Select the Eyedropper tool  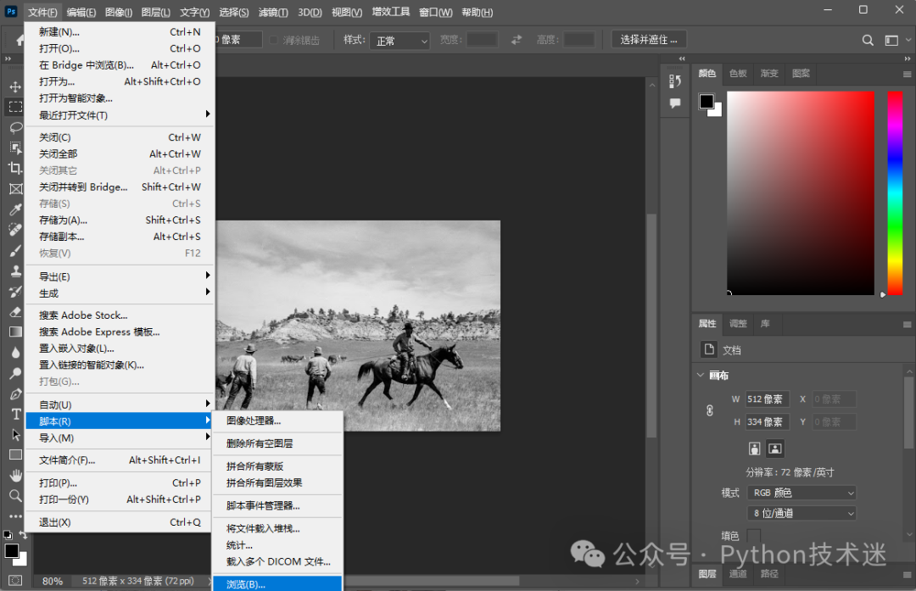15,209
